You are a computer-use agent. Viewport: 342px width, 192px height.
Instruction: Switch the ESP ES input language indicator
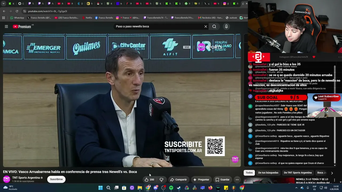point(314,188)
